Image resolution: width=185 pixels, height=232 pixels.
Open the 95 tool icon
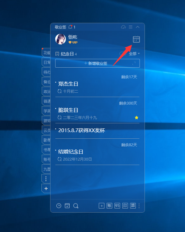(117, 206)
